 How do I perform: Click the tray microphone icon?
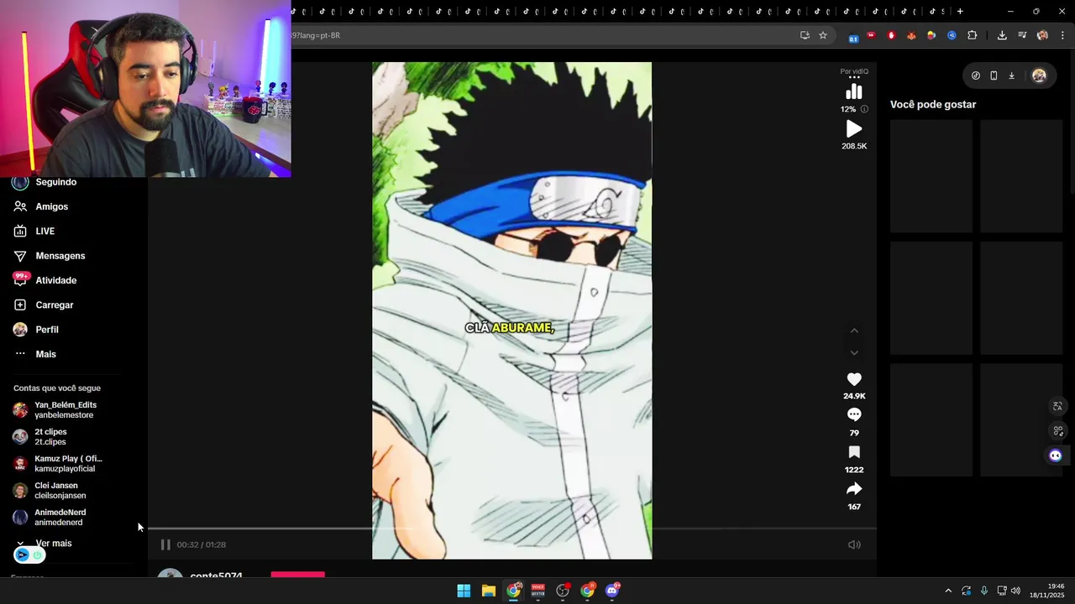pyautogui.click(x=984, y=591)
